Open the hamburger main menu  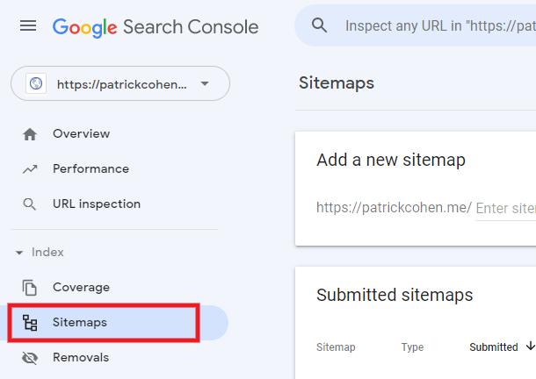28,26
